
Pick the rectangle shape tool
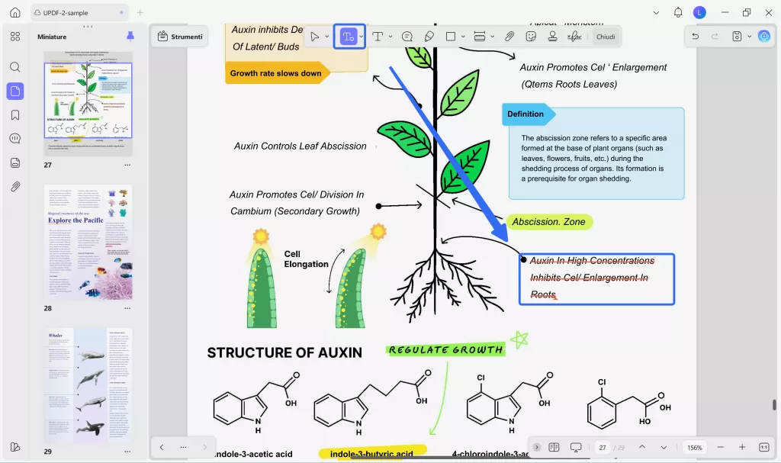coord(450,37)
